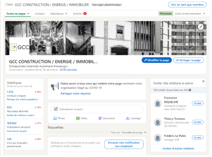
Task: Close the invite relations panel
Action: (x=203, y=81)
